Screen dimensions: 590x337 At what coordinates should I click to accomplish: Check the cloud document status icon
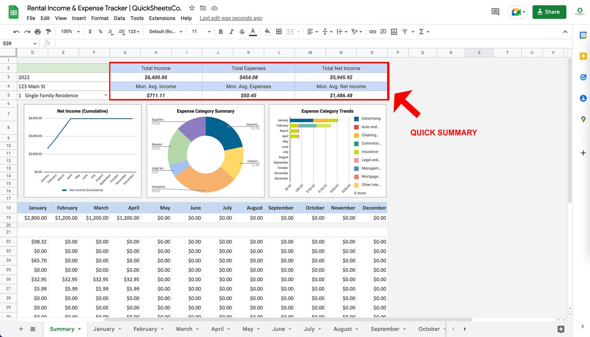[214, 8]
